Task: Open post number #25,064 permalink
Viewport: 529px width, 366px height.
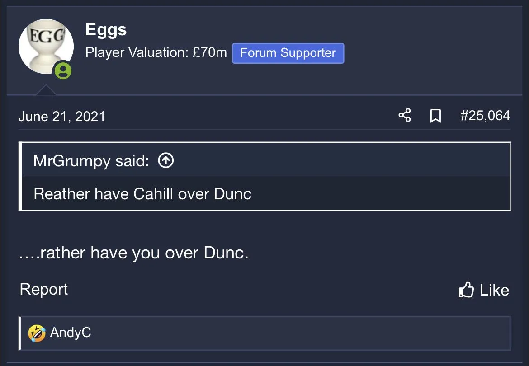Action: point(485,116)
